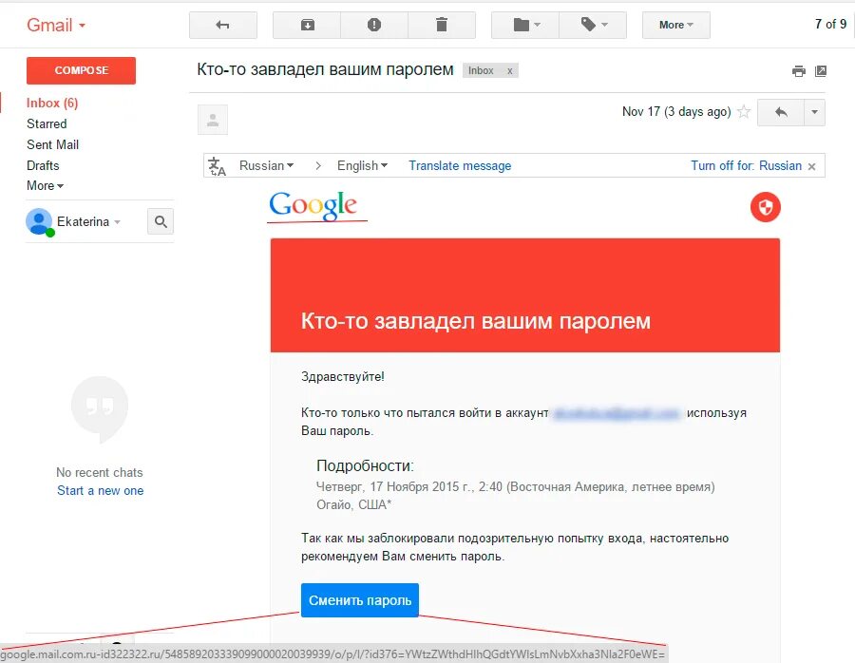Click the Compose button

[82, 70]
